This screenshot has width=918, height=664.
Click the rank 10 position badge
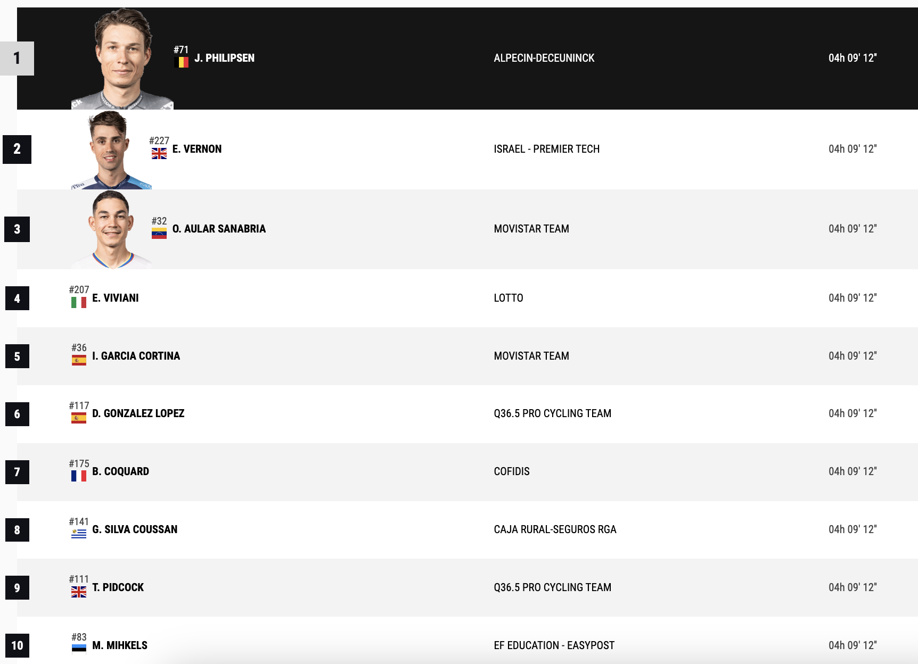click(x=17, y=645)
